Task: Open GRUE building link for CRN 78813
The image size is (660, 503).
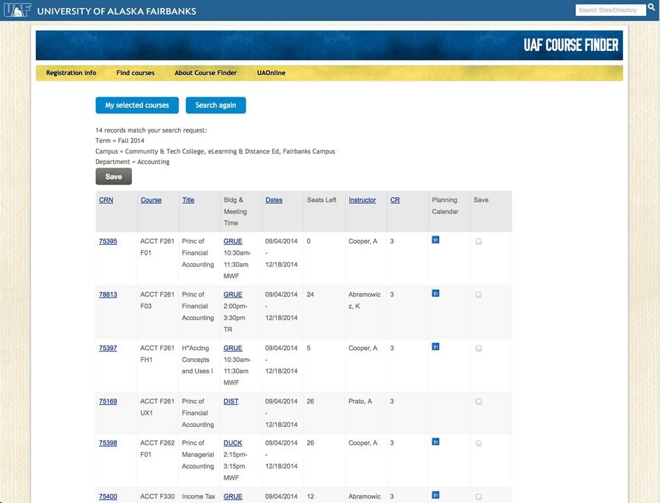Action: [233, 295]
